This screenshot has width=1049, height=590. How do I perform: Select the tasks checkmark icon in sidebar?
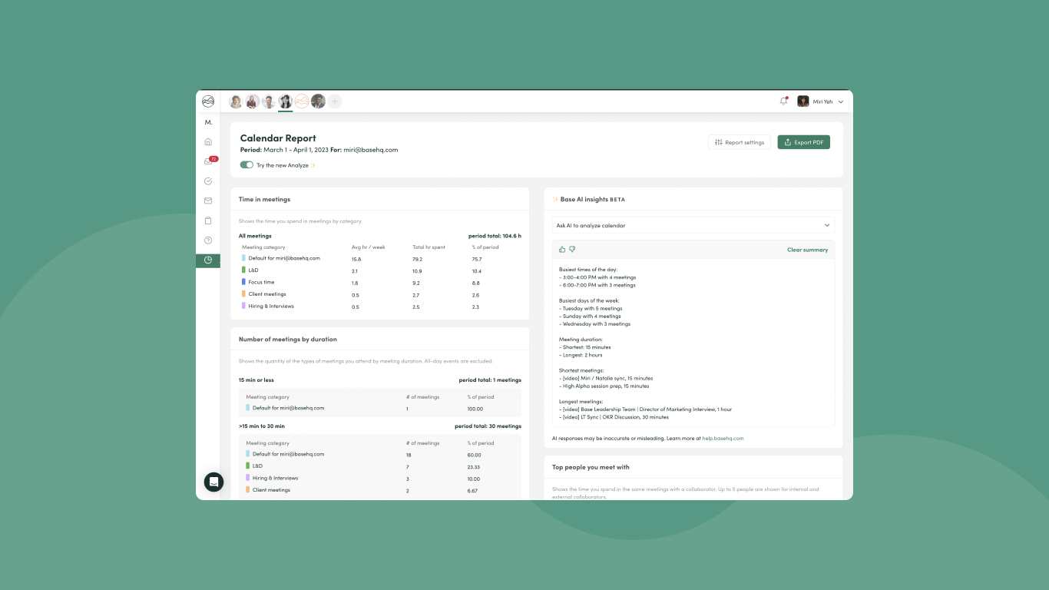click(x=207, y=181)
